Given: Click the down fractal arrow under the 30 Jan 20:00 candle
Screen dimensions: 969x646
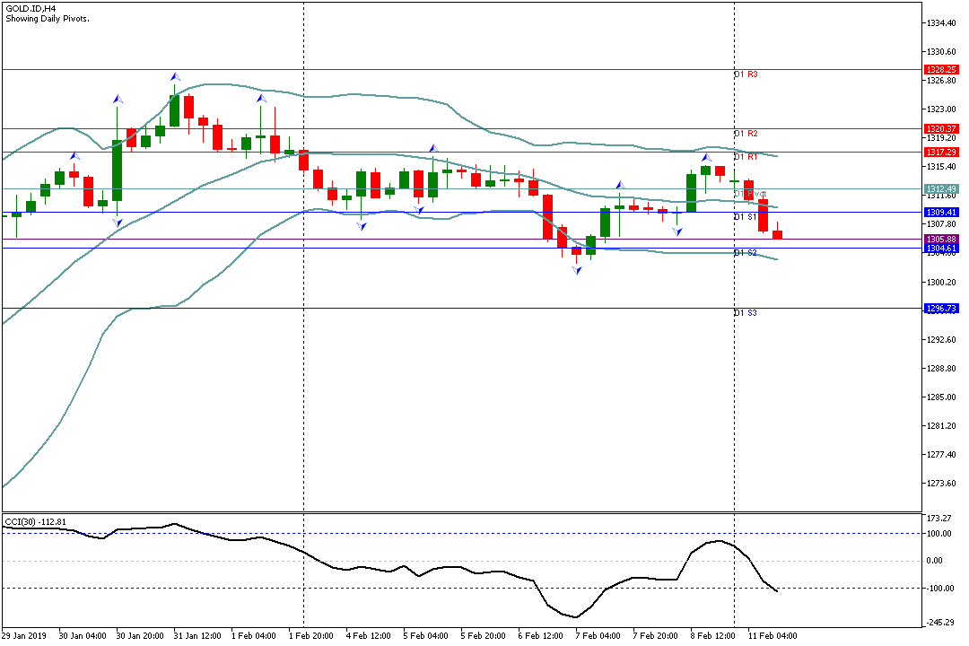Looking at the screenshot, I should 117,222.
